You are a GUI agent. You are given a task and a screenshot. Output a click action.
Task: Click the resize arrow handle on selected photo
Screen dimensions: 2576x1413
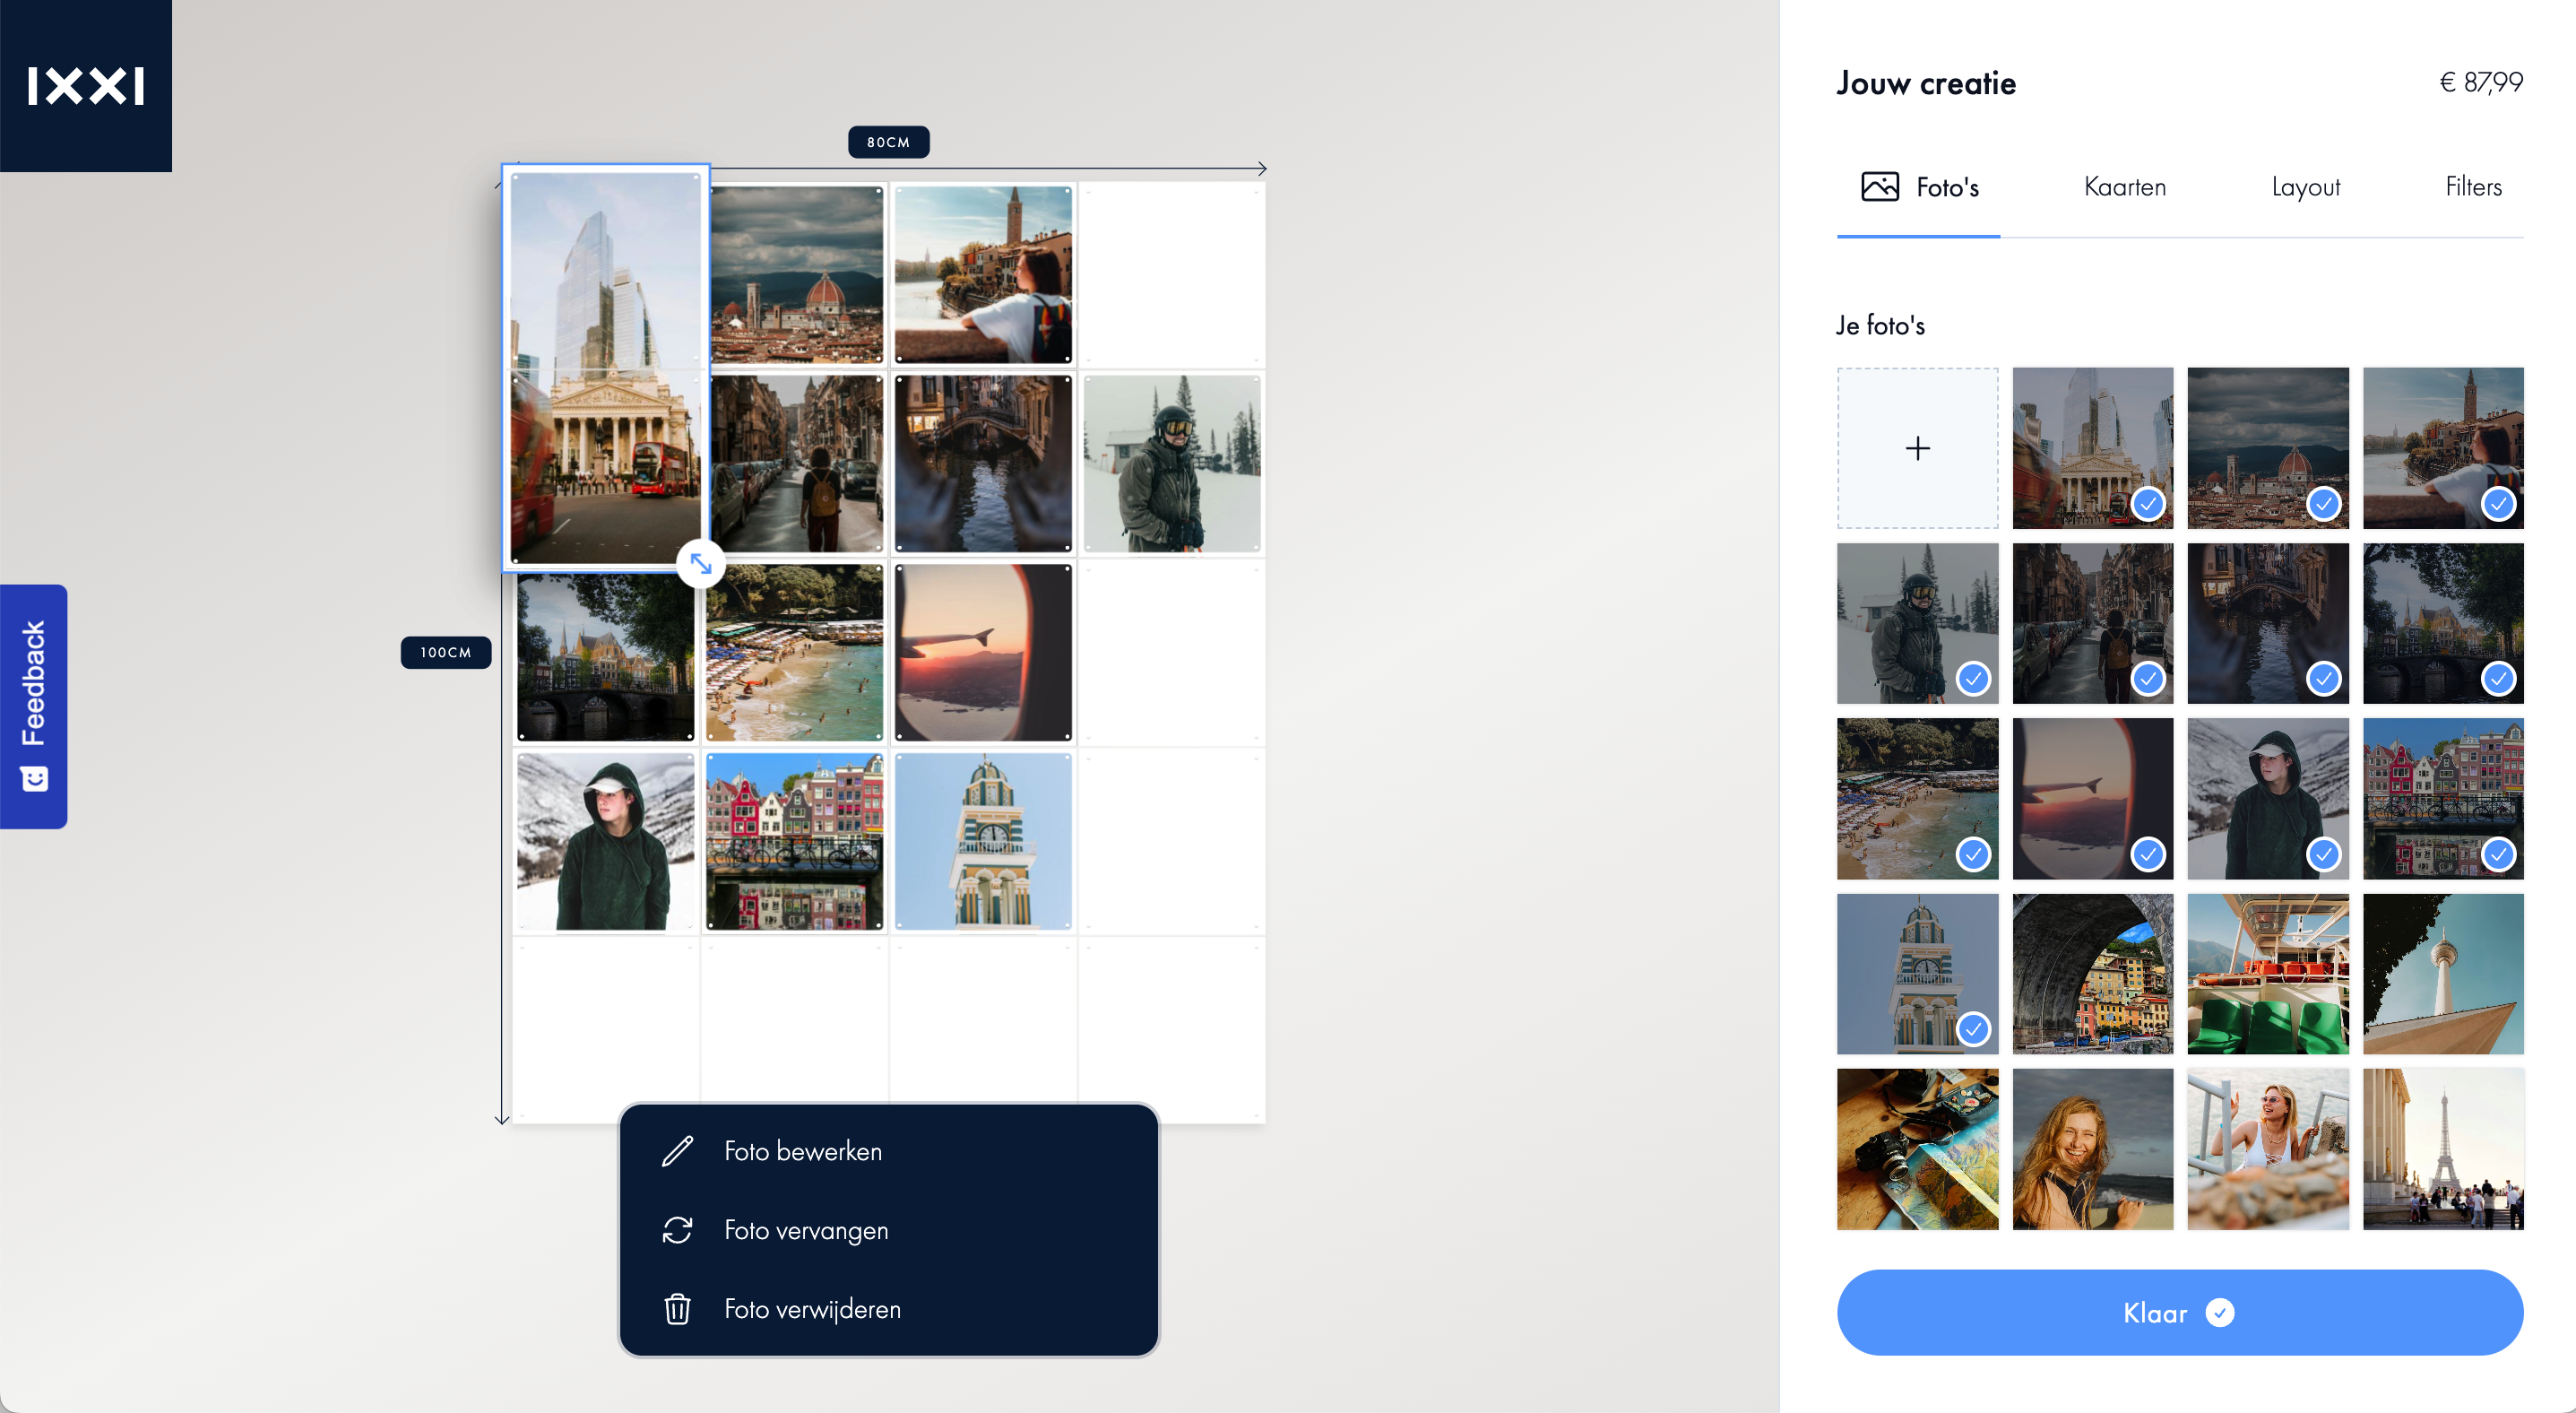pos(701,564)
